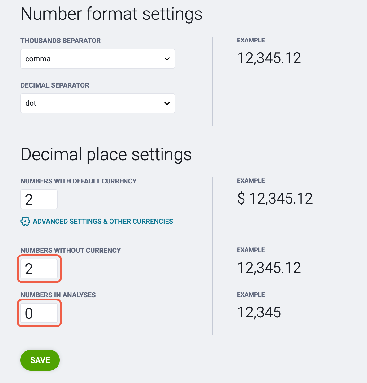This screenshot has height=383, width=367.
Task: Click the gear icon beside Advanced Settings
Action: coord(25,221)
